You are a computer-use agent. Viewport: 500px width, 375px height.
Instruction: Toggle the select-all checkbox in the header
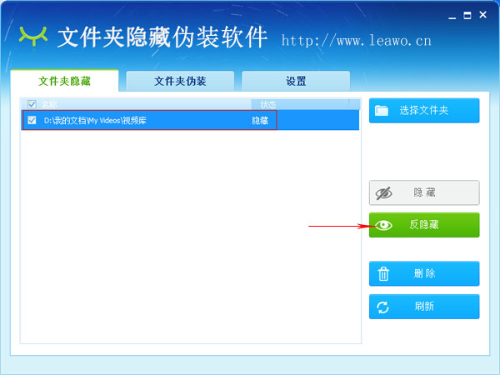[32, 104]
